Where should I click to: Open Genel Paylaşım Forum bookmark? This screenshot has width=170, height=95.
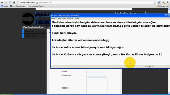[36, 6]
